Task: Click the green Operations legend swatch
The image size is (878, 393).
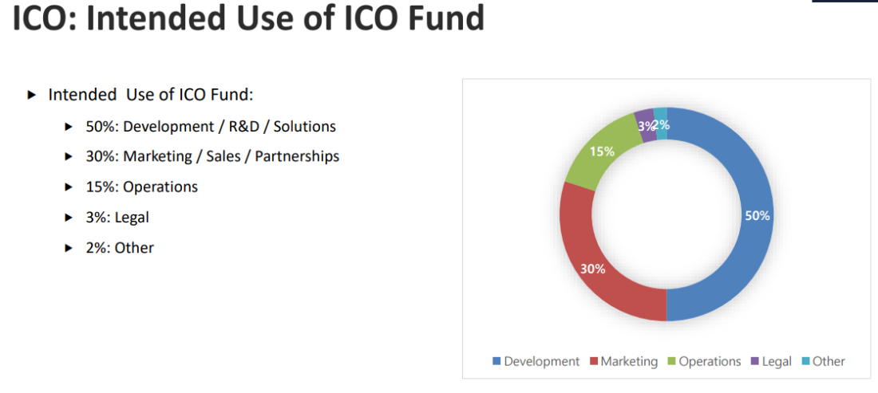Action: 671,362
